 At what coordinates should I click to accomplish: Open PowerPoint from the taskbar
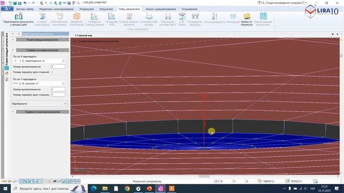click(149, 188)
